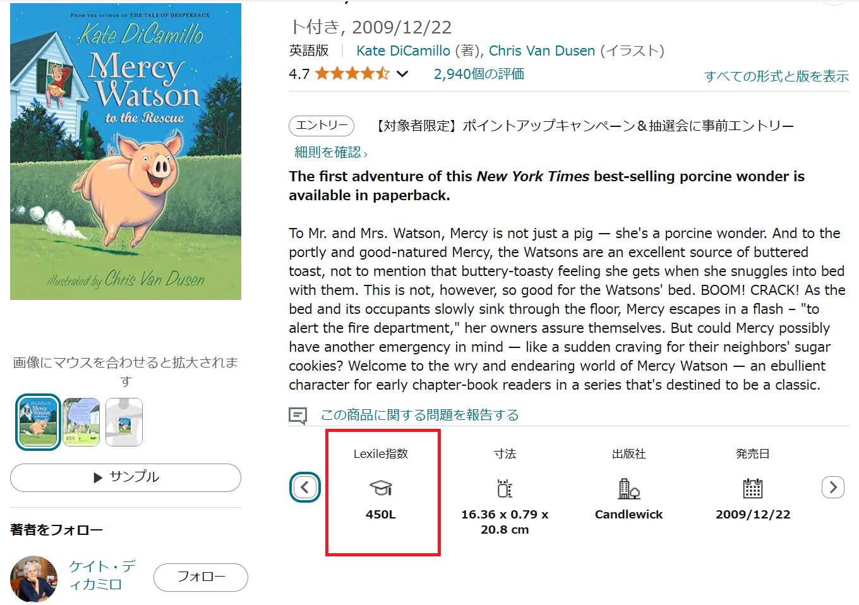Viewport: 859px width, 605px height.
Task: Open the Kate DiCamillo author link
Action: coord(403,51)
